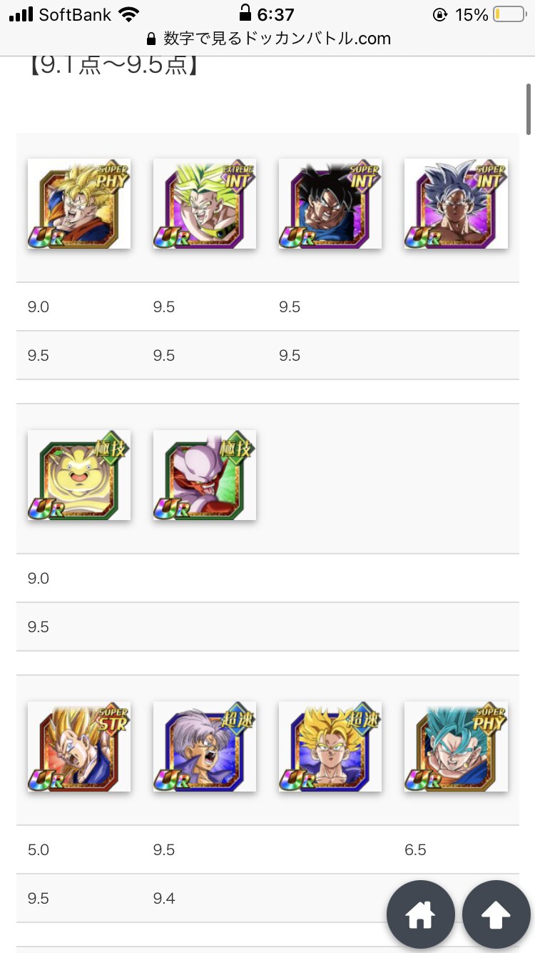The image size is (535, 953).
Task: Tap the lock icon in address bar
Action: point(151,39)
